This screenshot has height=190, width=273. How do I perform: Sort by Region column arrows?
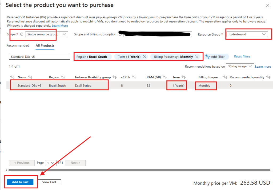[63, 77]
